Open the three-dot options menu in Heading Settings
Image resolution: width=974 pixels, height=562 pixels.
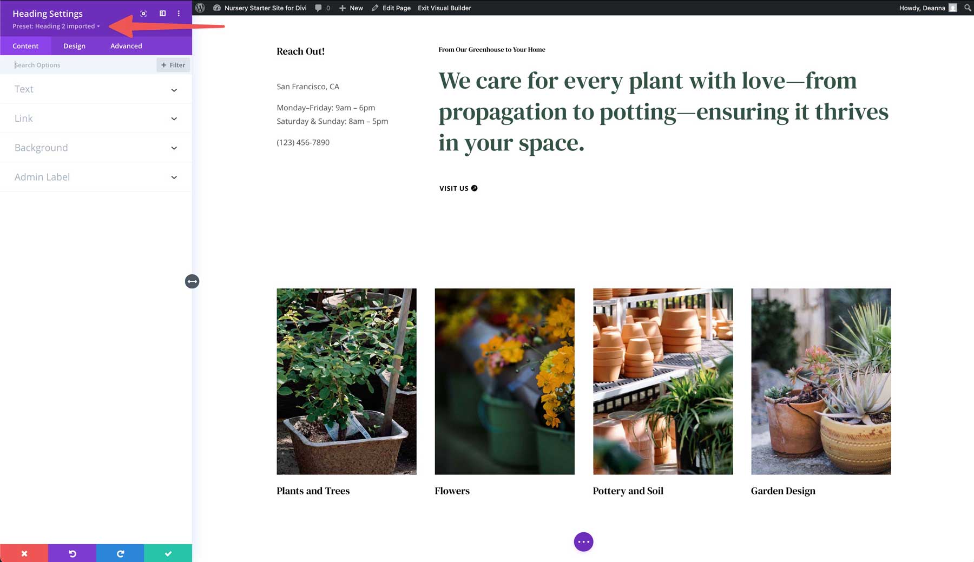tap(179, 13)
